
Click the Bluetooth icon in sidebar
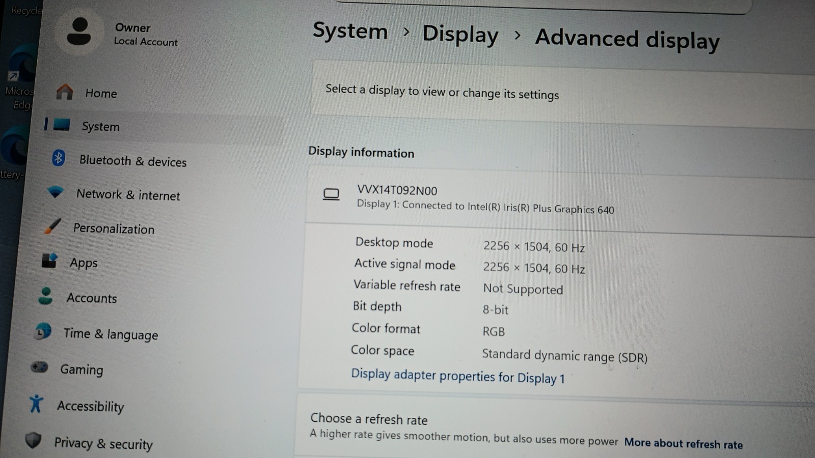coord(59,158)
